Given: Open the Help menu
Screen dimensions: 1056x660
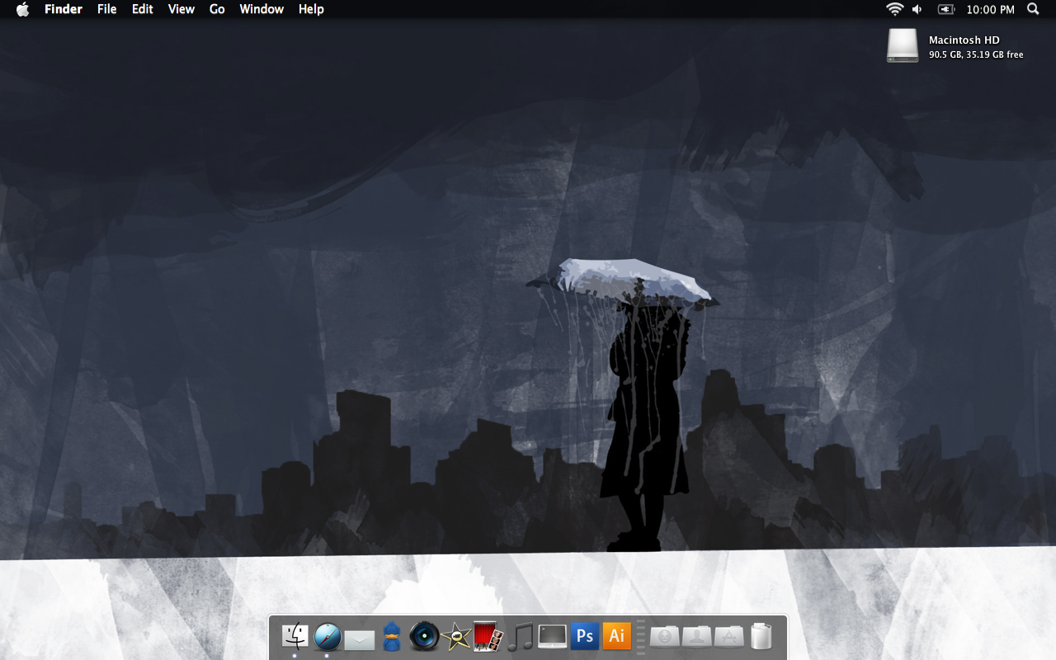Looking at the screenshot, I should [x=311, y=9].
